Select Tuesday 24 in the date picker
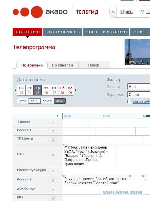Image resolution: width=150 pixels, height=201 pixels. [29, 90]
